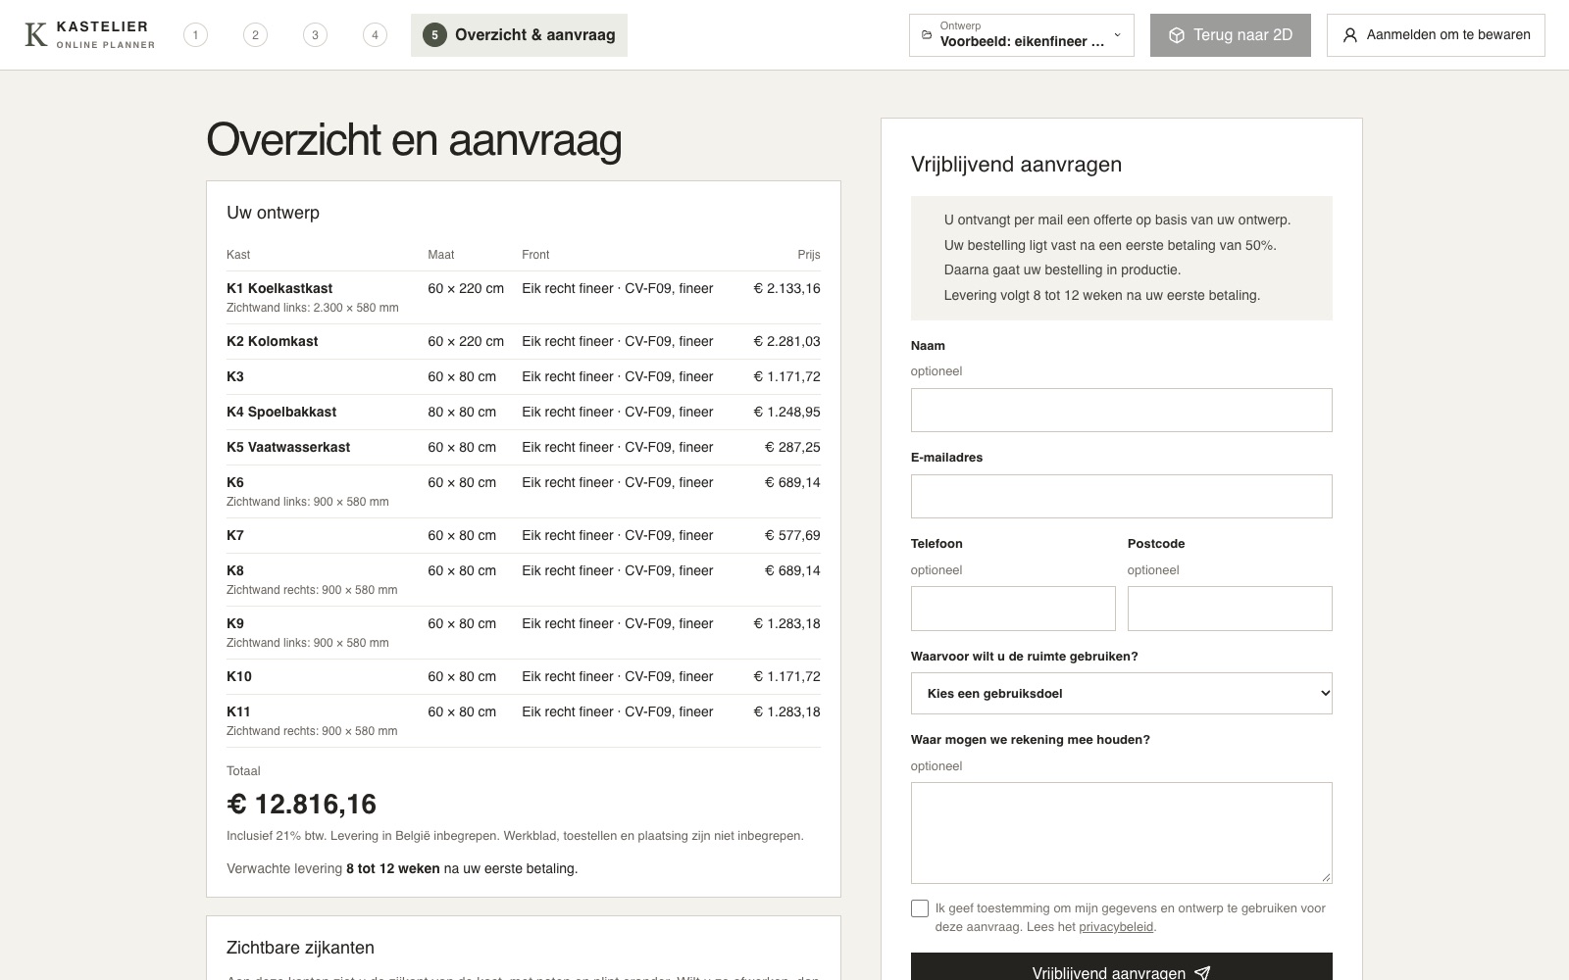The height and width of the screenshot is (980, 1569).
Task: Click the total € 12.816,16
Action: (302, 804)
